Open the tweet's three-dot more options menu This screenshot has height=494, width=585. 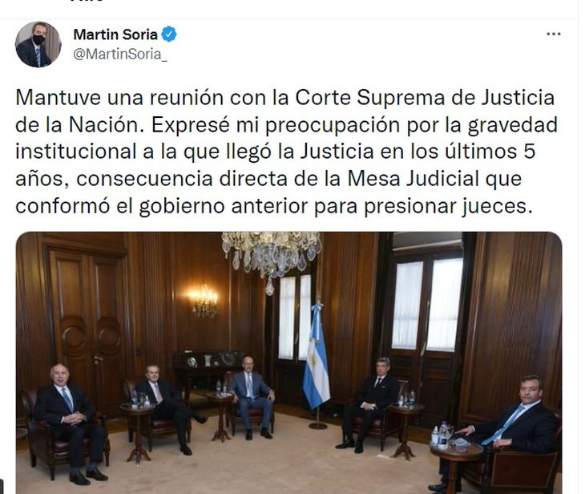553,34
